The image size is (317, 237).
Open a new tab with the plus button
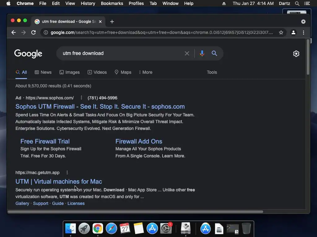[112, 22]
